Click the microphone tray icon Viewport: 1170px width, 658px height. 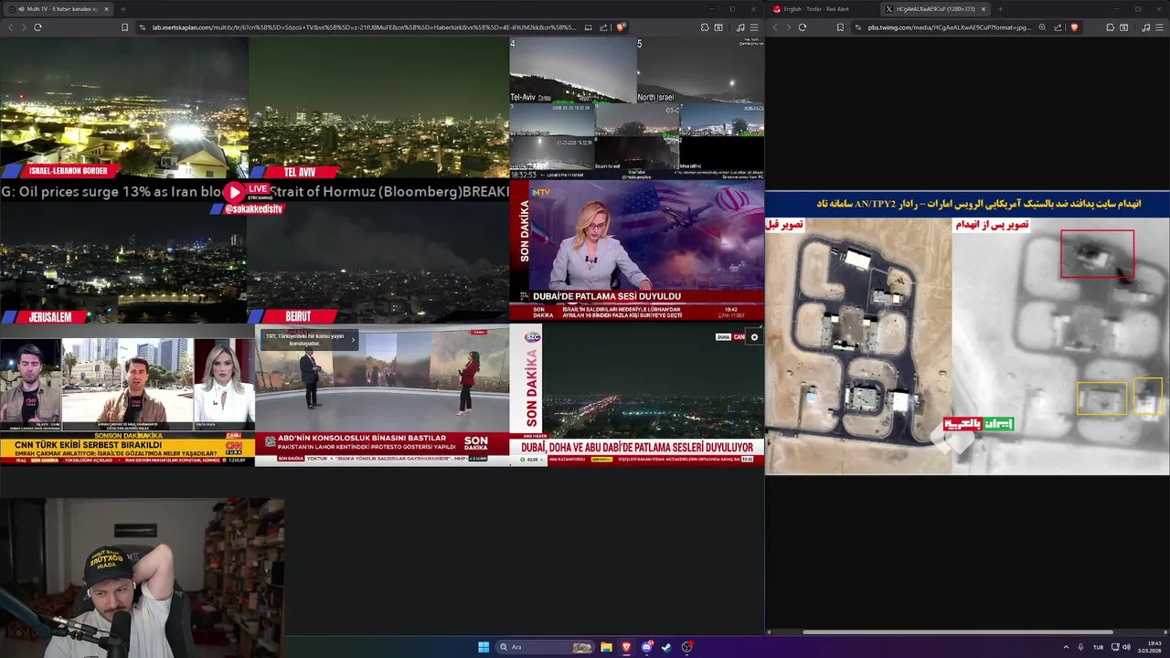1081,647
